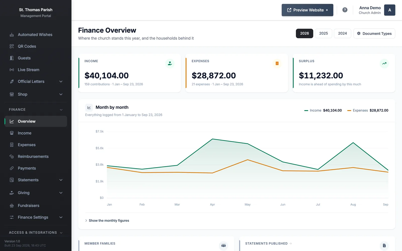Screen dimensions: 402x251
Task: Select the Member Families people icon
Action: [223, 245]
